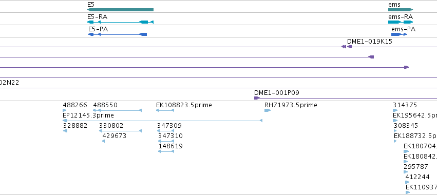Screen dimensions: 437x195
Task: Select the EP12145.3prime long feature line
Action: coord(162,121)
